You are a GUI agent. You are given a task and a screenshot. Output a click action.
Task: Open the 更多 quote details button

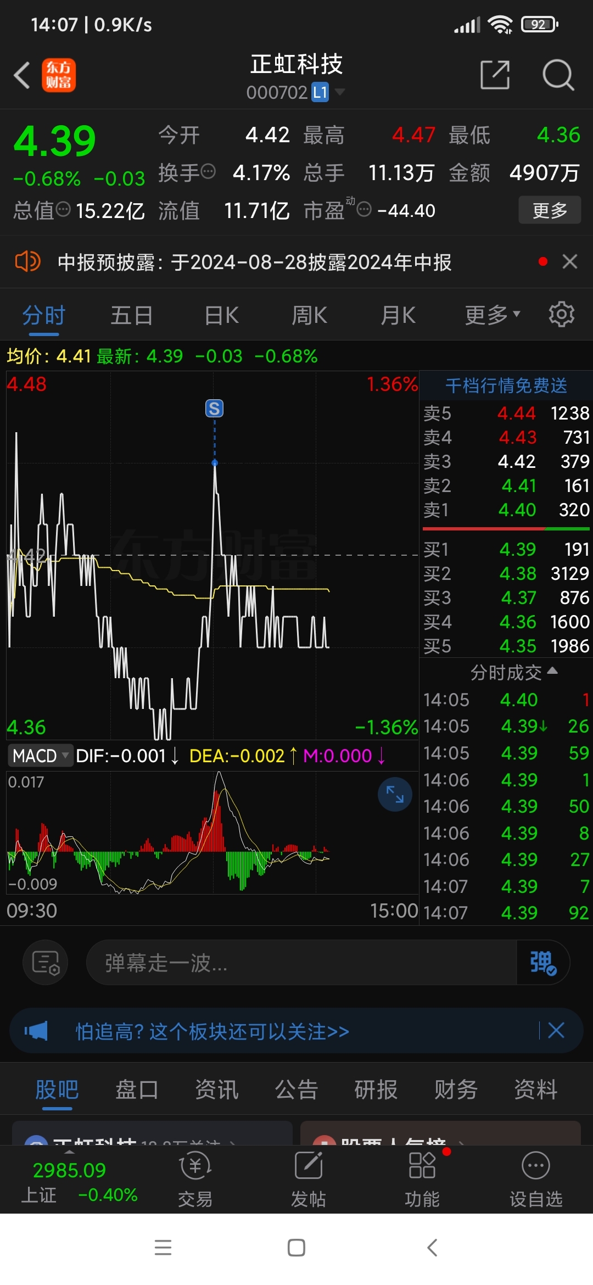click(550, 210)
